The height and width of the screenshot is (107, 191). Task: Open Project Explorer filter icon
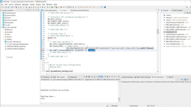31,10
